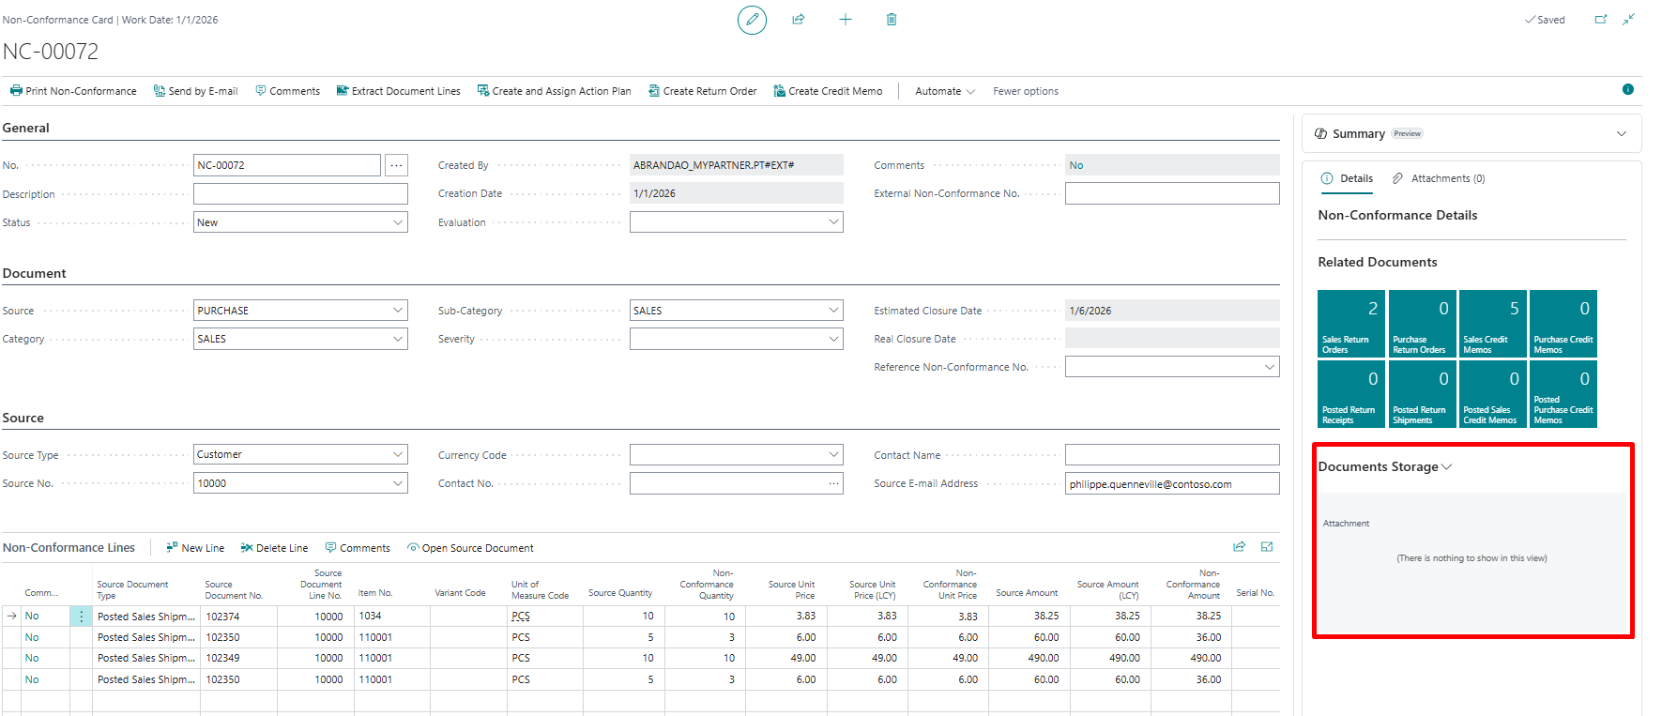Open row options menu for first line
This screenshot has width=1662, height=716.
click(x=82, y=617)
